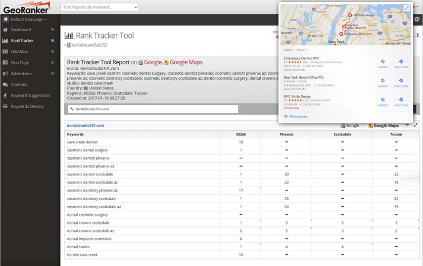Open Citations in the sidebar
Image resolution: width=423 pixels, height=266 pixels.
(19, 85)
